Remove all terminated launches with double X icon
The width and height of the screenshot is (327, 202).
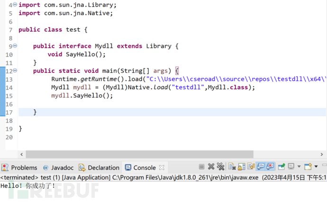220,167
